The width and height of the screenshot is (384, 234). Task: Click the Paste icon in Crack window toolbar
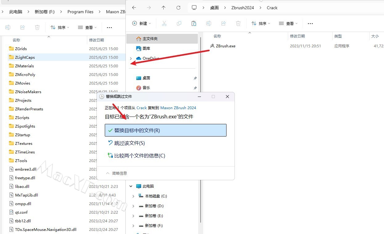(194, 23)
